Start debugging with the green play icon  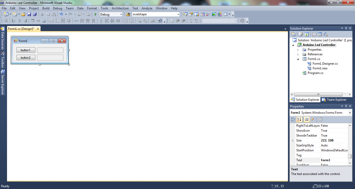[96, 15]
